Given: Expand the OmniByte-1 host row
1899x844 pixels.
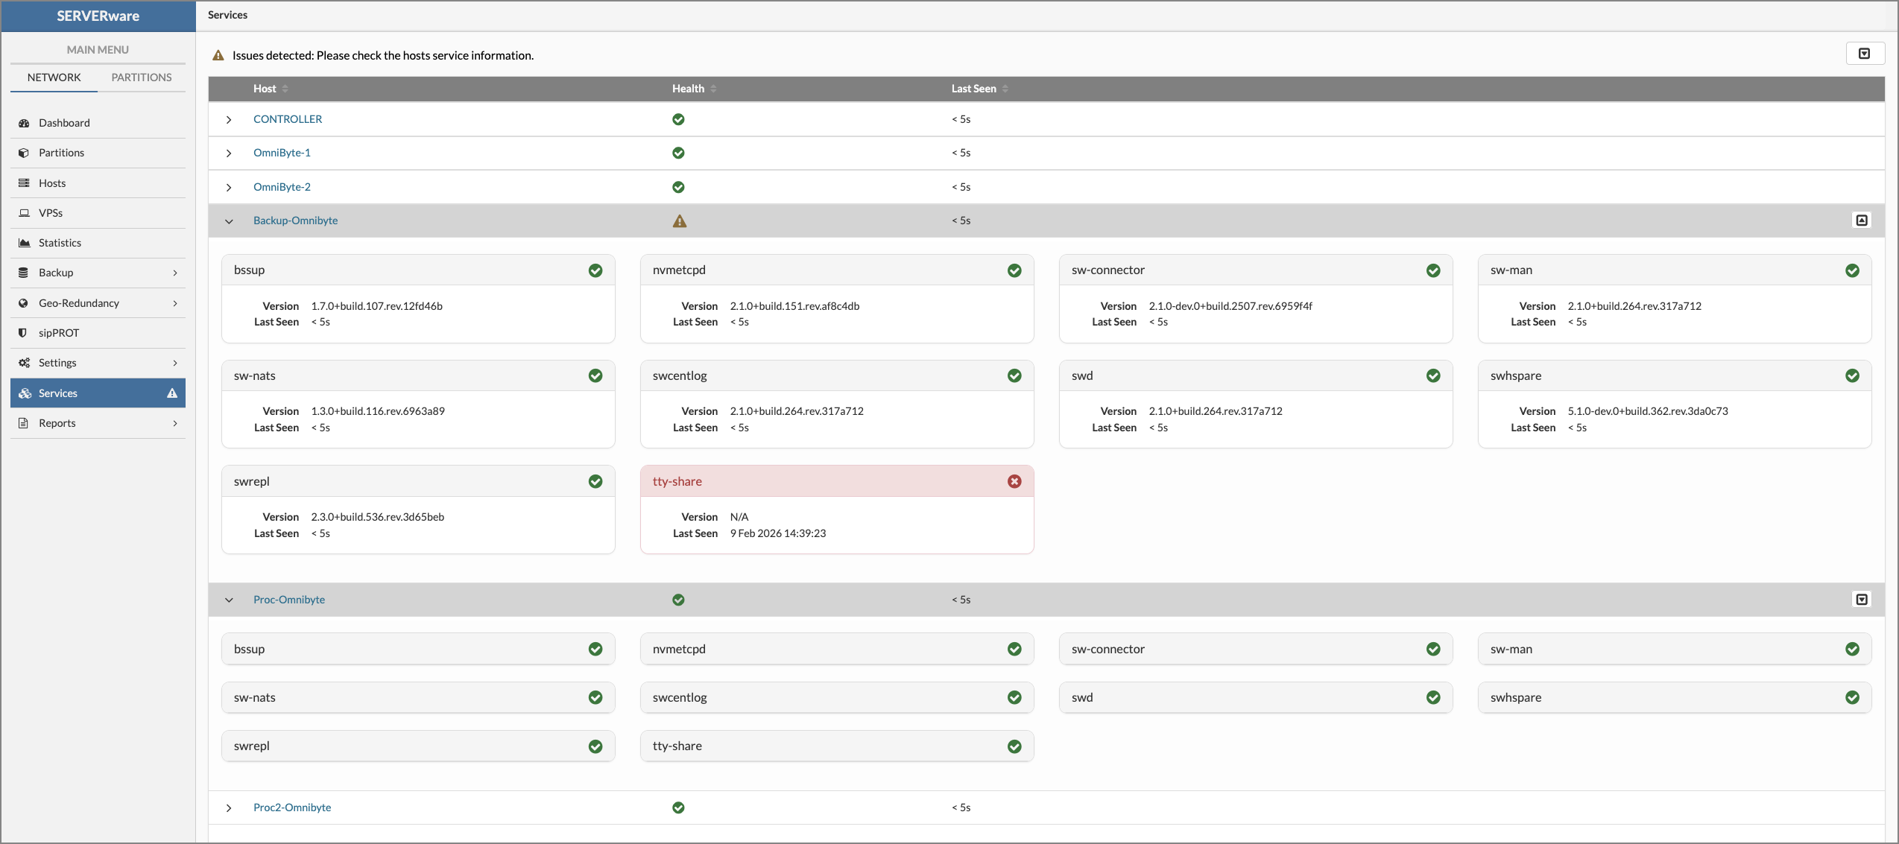Looking at the screenshot, I should point(229,153).
